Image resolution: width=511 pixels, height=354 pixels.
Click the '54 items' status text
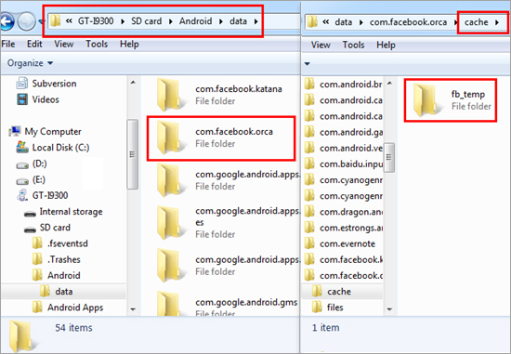(73, 328)
